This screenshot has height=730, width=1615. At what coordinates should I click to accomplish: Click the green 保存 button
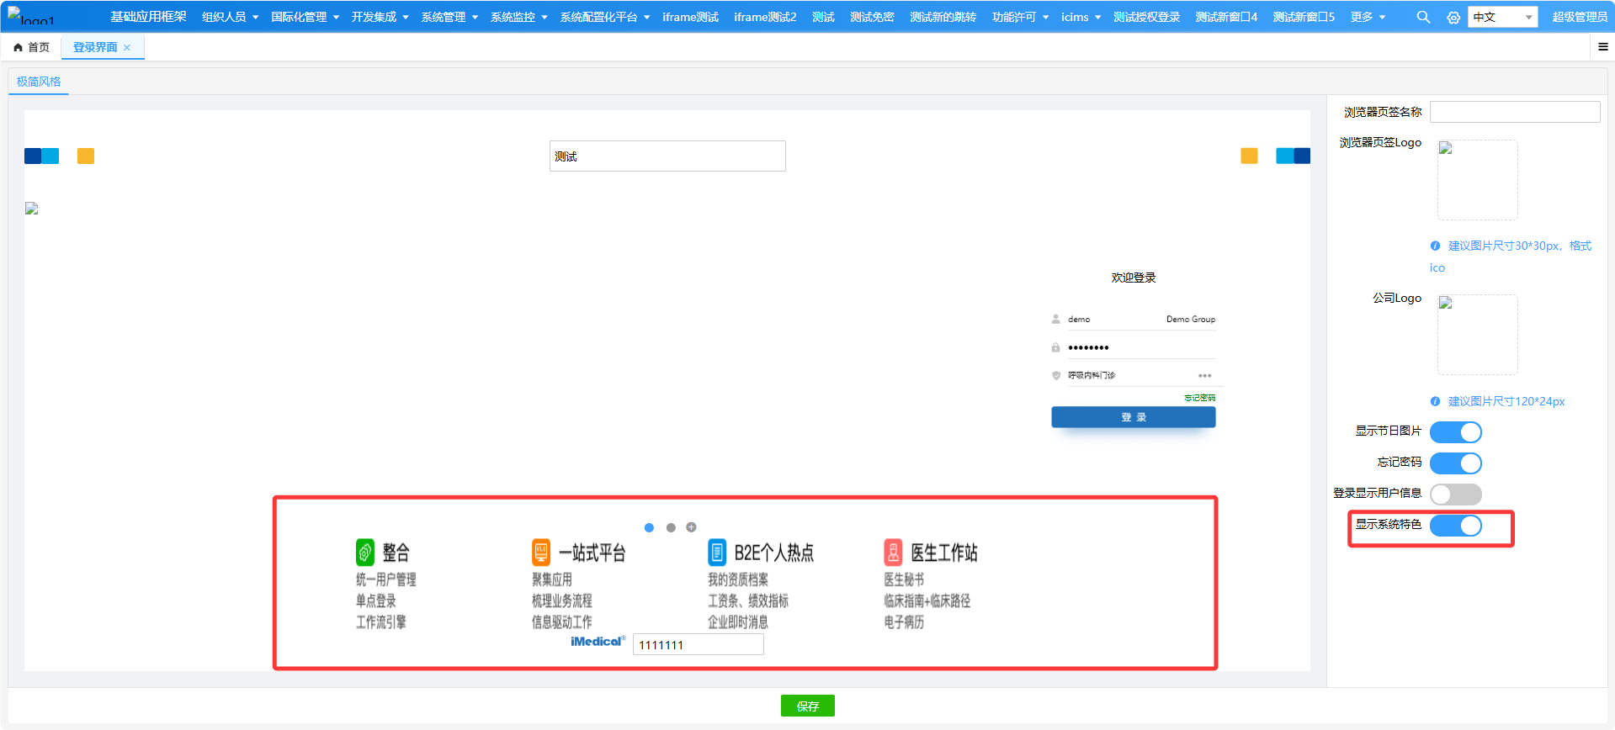point(807,706)
